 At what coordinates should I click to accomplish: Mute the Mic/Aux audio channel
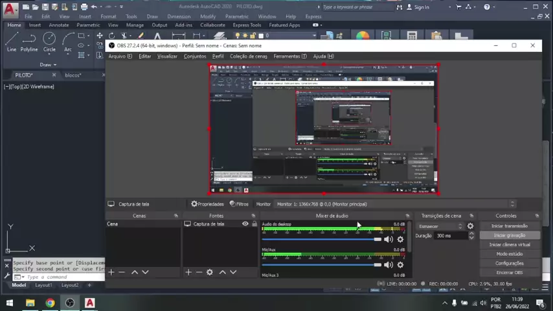click(389, 264)
